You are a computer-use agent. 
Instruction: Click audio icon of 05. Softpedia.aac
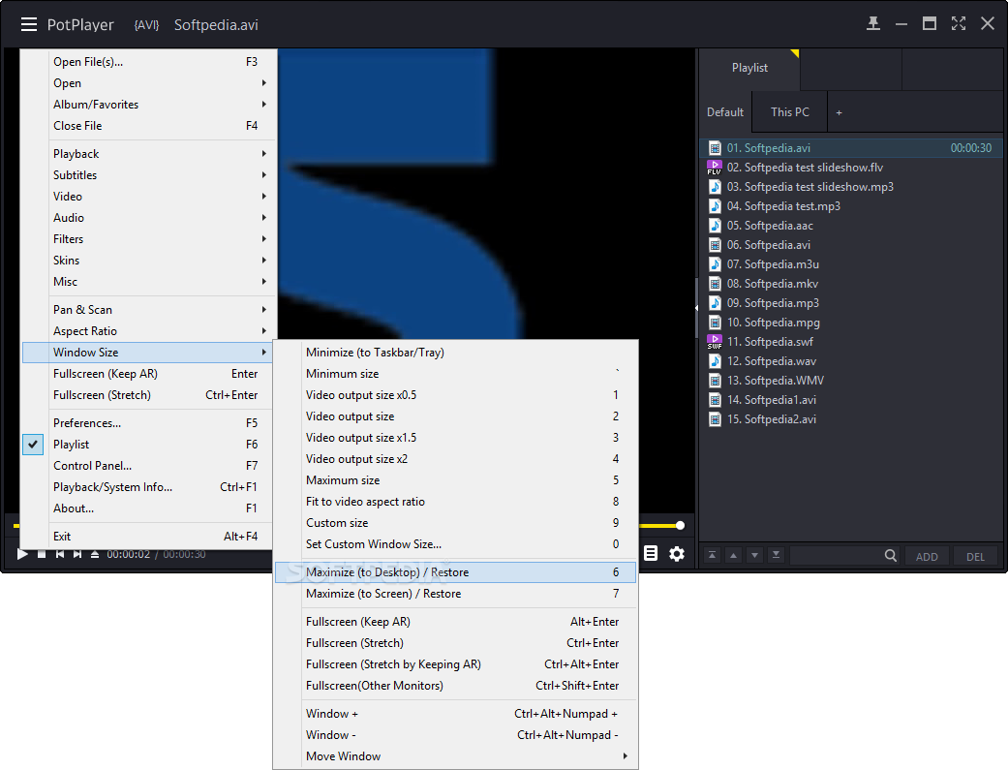(x=715, y=225)
